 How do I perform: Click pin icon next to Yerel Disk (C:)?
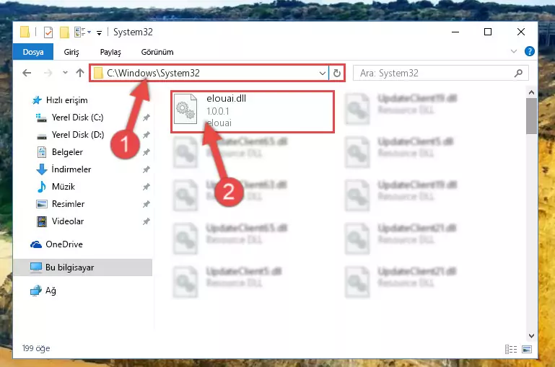[x=146, y=118]
